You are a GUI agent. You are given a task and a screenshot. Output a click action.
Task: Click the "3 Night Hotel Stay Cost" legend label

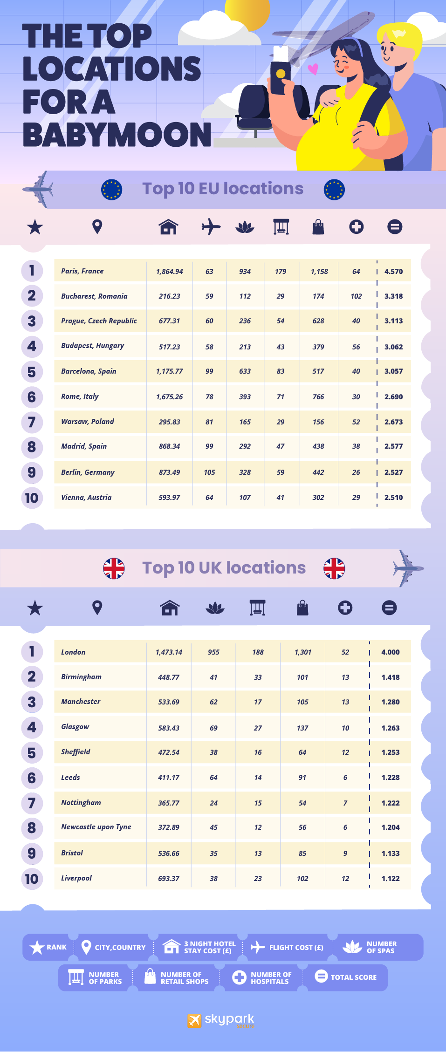click(x=209, y=947)
